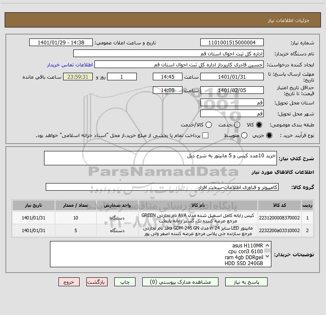
Task: Click the request creator name field
Action: [x=179, y=65]
